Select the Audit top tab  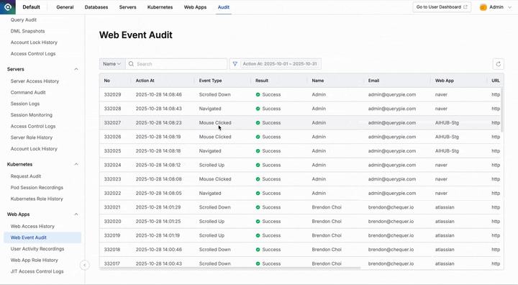click(x=223, y=7)
